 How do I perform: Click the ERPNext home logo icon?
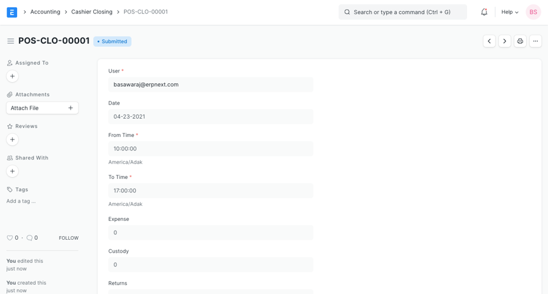click(12, 12)
